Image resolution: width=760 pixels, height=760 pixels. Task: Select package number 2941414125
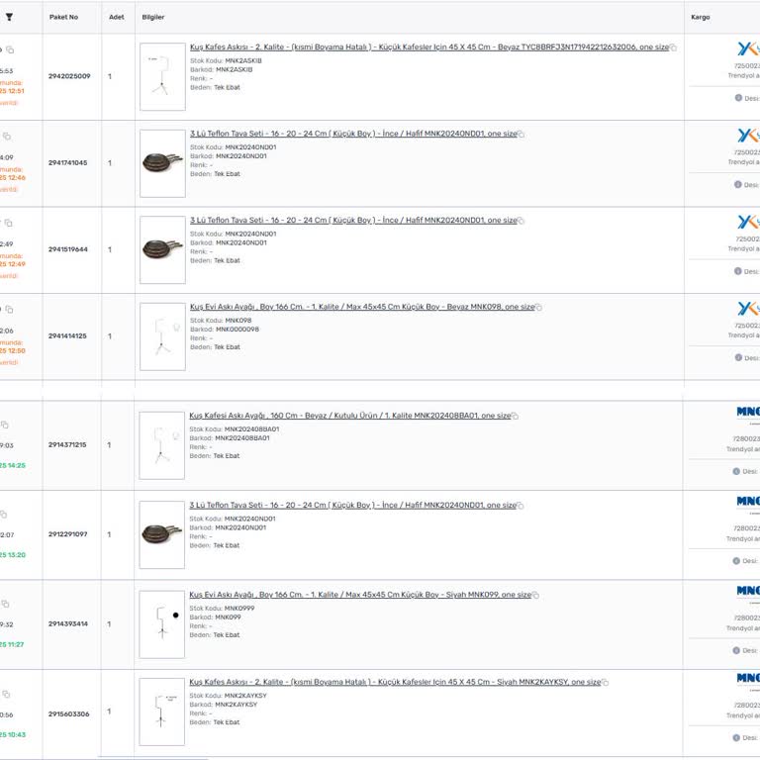[67, 335]
